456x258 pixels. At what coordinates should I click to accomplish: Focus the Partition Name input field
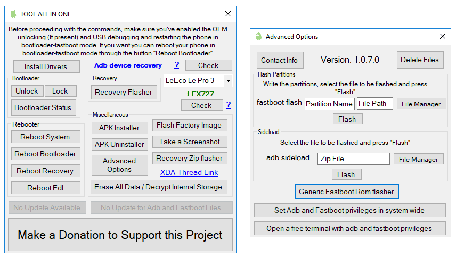click(329, 104)
